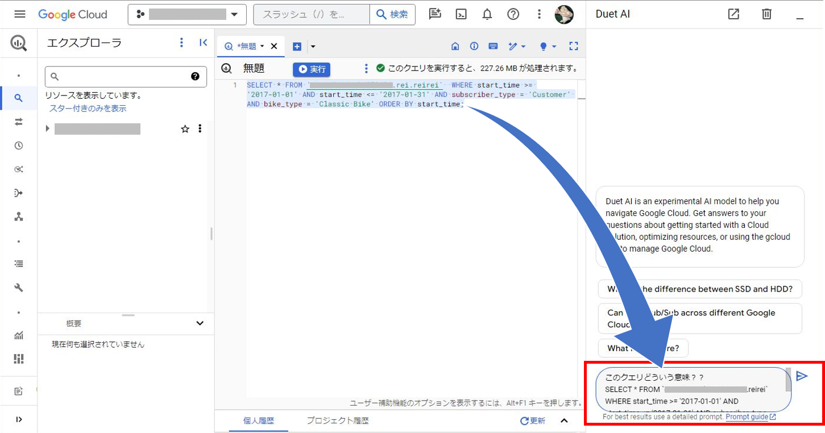Screen dimensions: 825x433
Task: Select SQL workspace magnifier in sidebar
Action: pyautogui.click(x=19, y=98)
